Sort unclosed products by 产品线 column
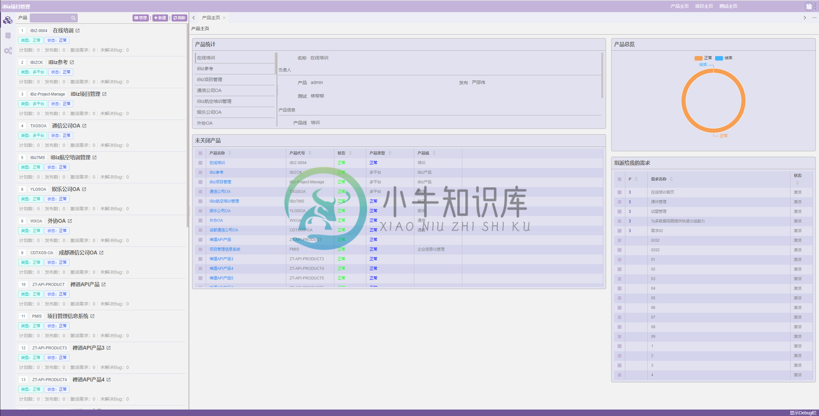This screenshot has width=819, height=416. pos(434,153)
